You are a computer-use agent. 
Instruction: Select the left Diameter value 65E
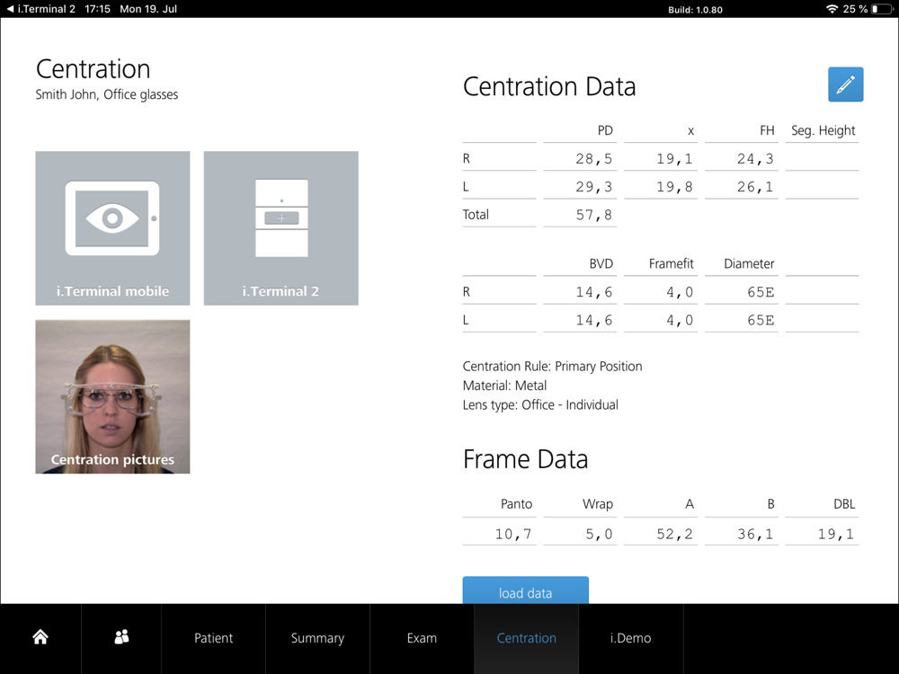(761, 321)
